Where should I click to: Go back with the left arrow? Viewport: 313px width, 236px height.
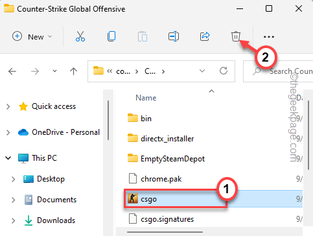(x=12, y=71)
